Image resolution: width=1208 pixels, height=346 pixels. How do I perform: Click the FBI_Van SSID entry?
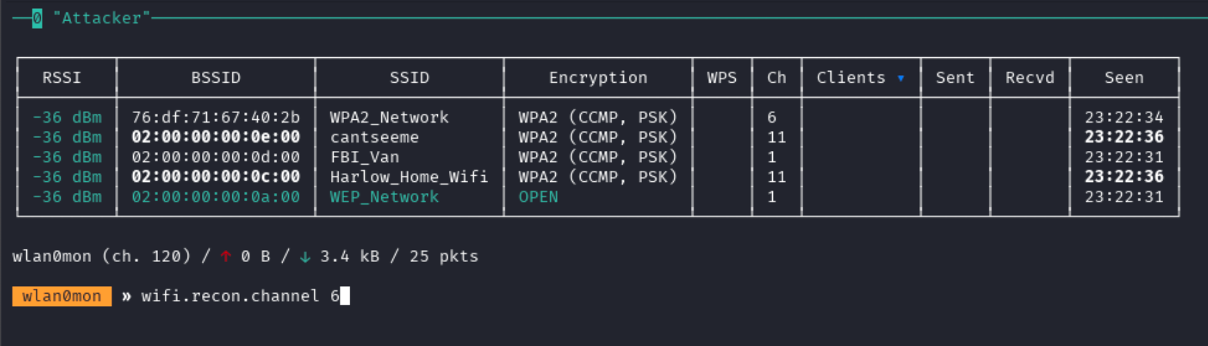(x=365, y=157)
